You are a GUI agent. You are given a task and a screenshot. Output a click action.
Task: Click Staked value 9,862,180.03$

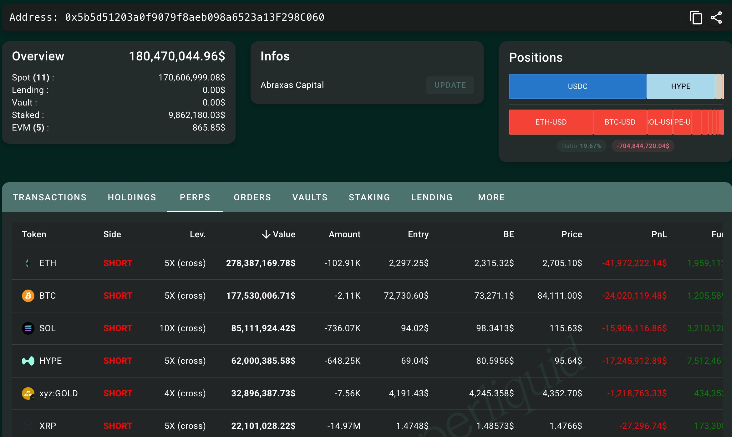point(197,115)
